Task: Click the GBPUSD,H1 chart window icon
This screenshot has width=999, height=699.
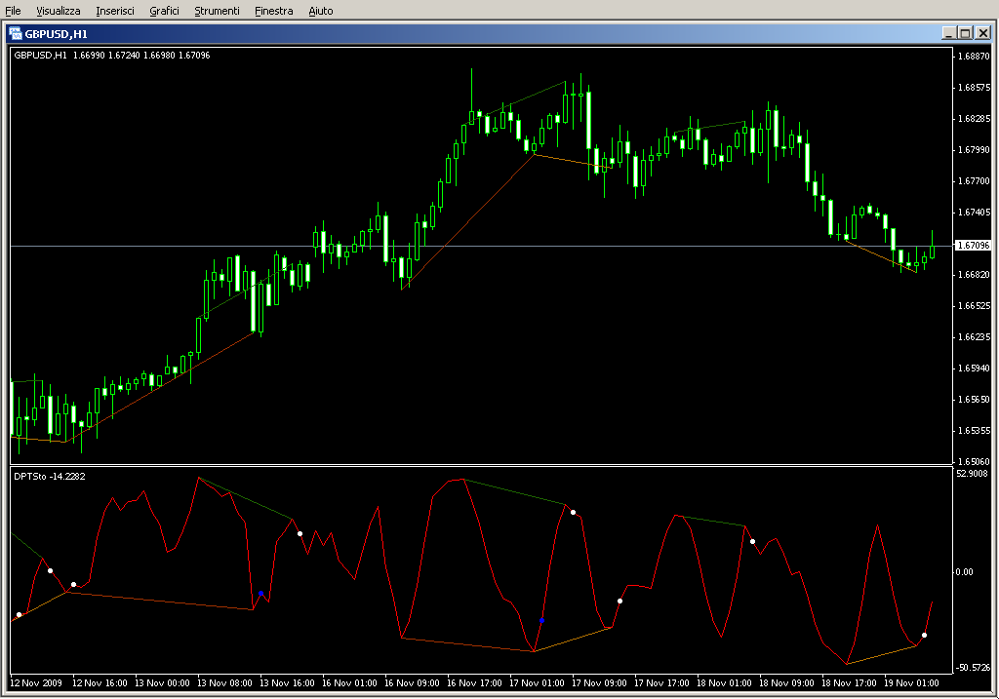Action: [16, 34]
